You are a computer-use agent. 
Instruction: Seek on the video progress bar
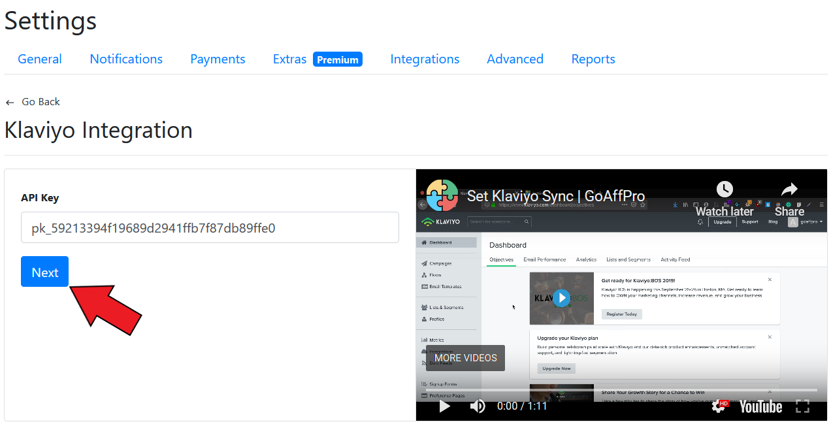(621, 390)
